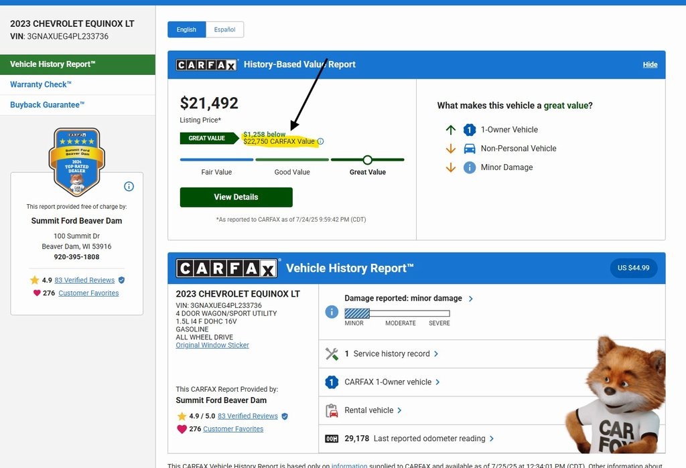This screenshot has width=686, height=468.
Task: Click the 1.5L I4 F DOHC 16V engine text
Action: coord(206,321)
